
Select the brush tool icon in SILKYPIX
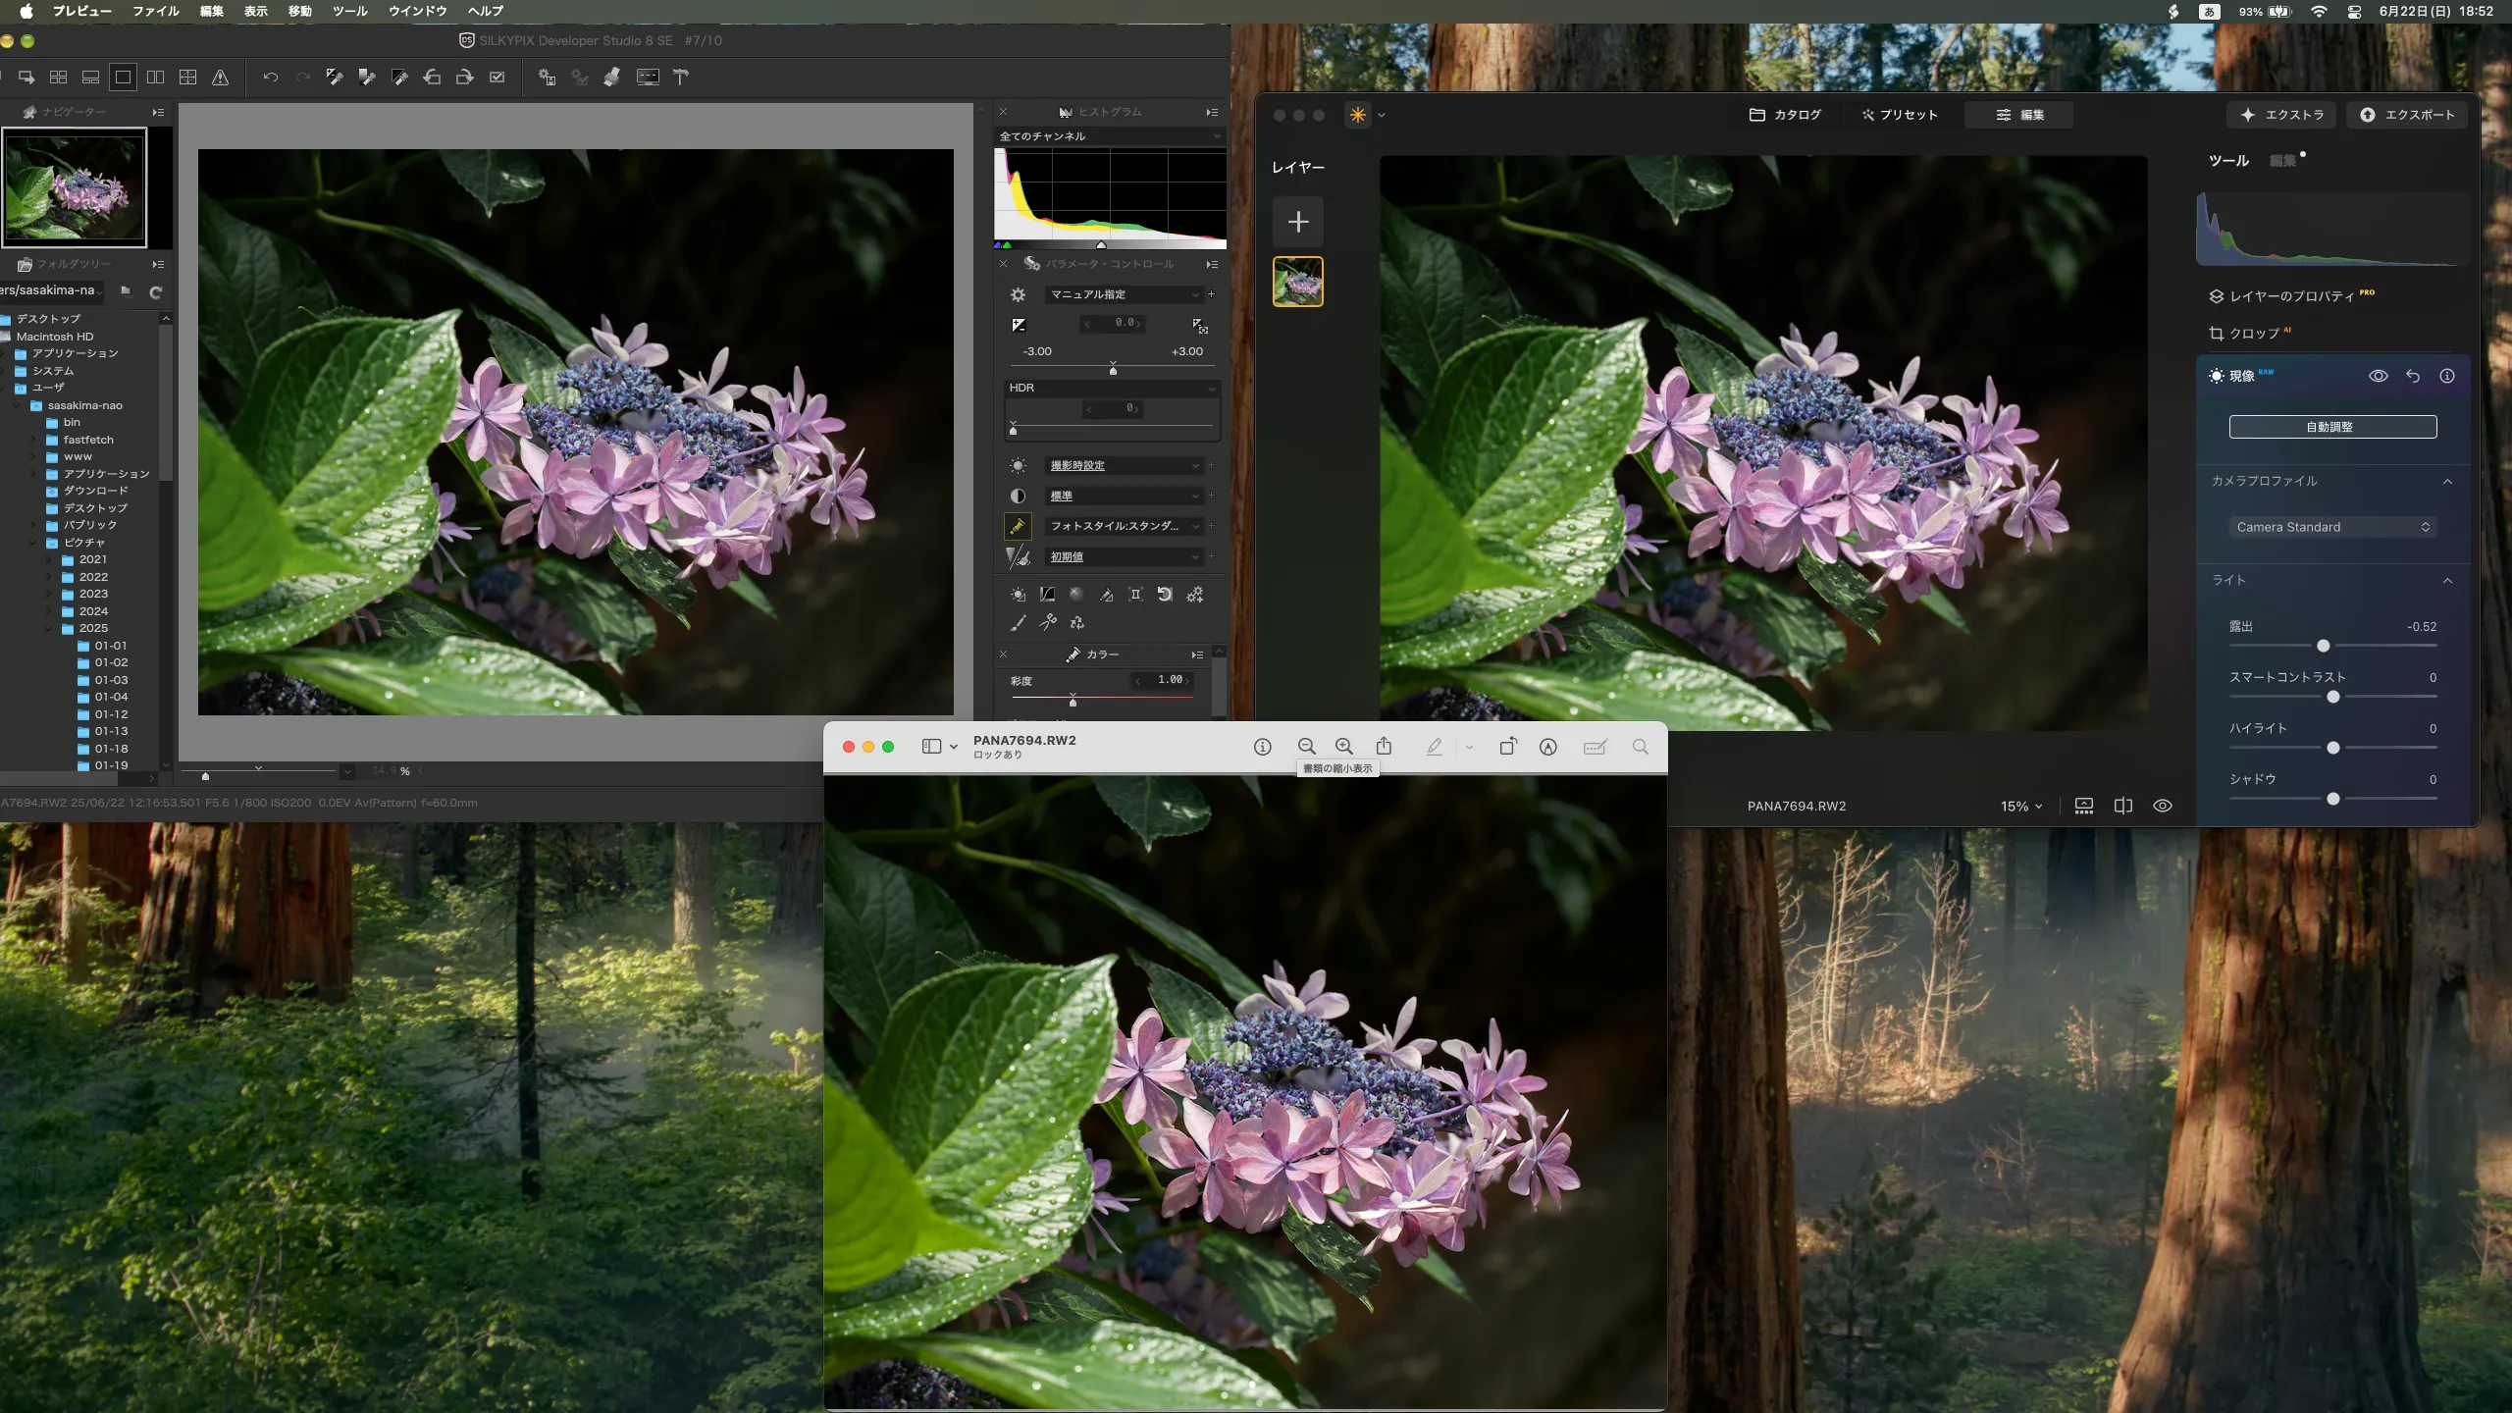(x=1019, y=622)
